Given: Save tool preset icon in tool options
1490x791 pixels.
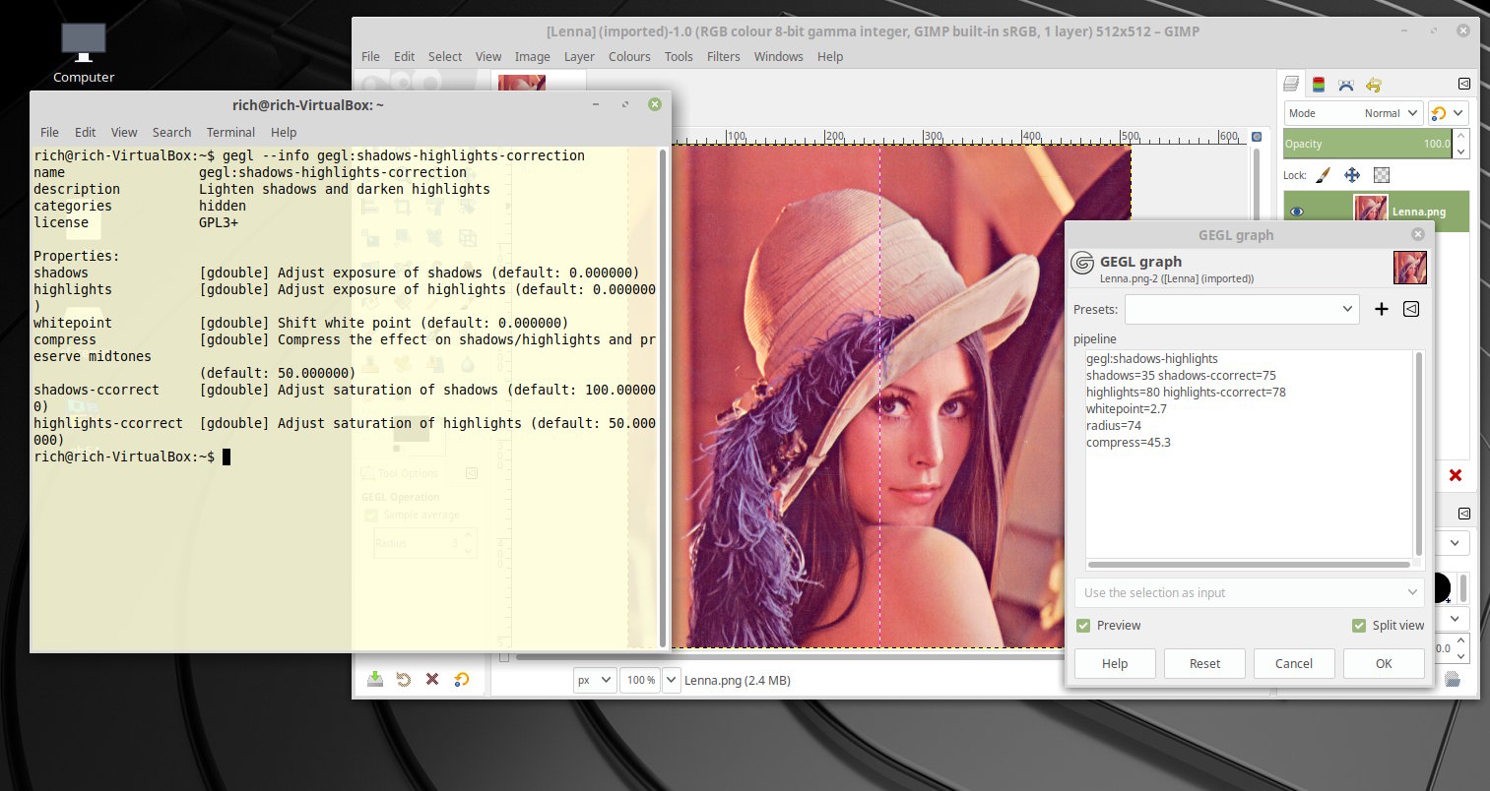Looking at the screenshot, I should tap(375, 679).
